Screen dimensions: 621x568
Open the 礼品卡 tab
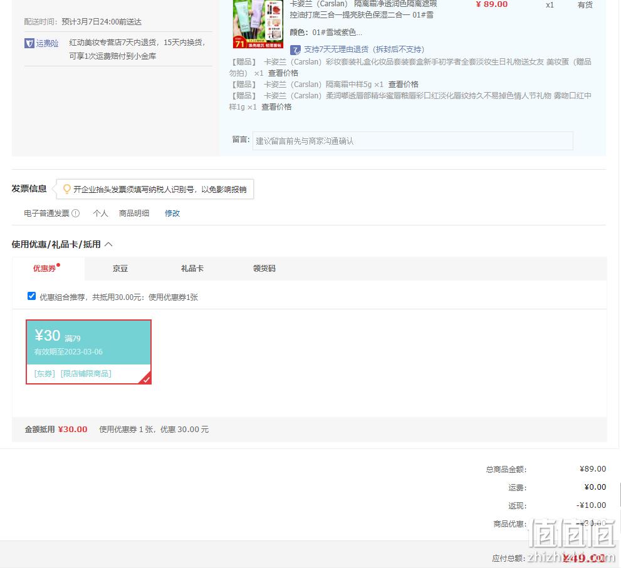[192, 269]
